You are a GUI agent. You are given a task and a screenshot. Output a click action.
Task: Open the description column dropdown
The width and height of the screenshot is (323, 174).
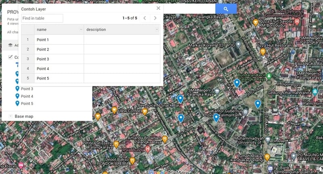[157, 29]
